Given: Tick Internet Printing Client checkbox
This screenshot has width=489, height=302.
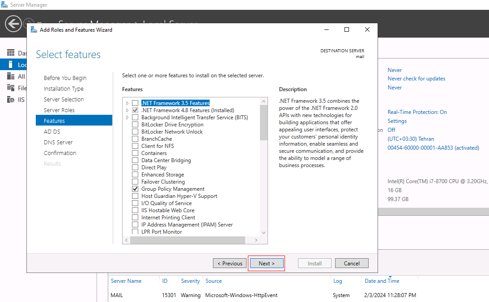Looking at the screenshot, I should pyautogui.click(x=135, y=218).
